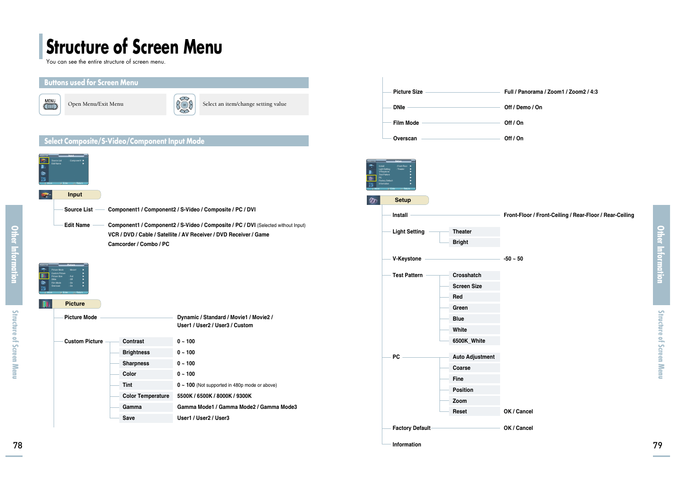Select the Contrast item
This screenshot has height=478, width=677.
[x=146, y=342]
